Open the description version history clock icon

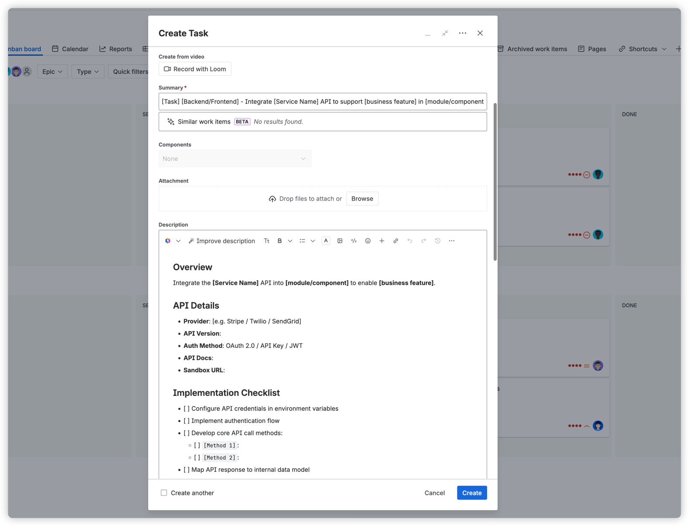click(438, 241)
